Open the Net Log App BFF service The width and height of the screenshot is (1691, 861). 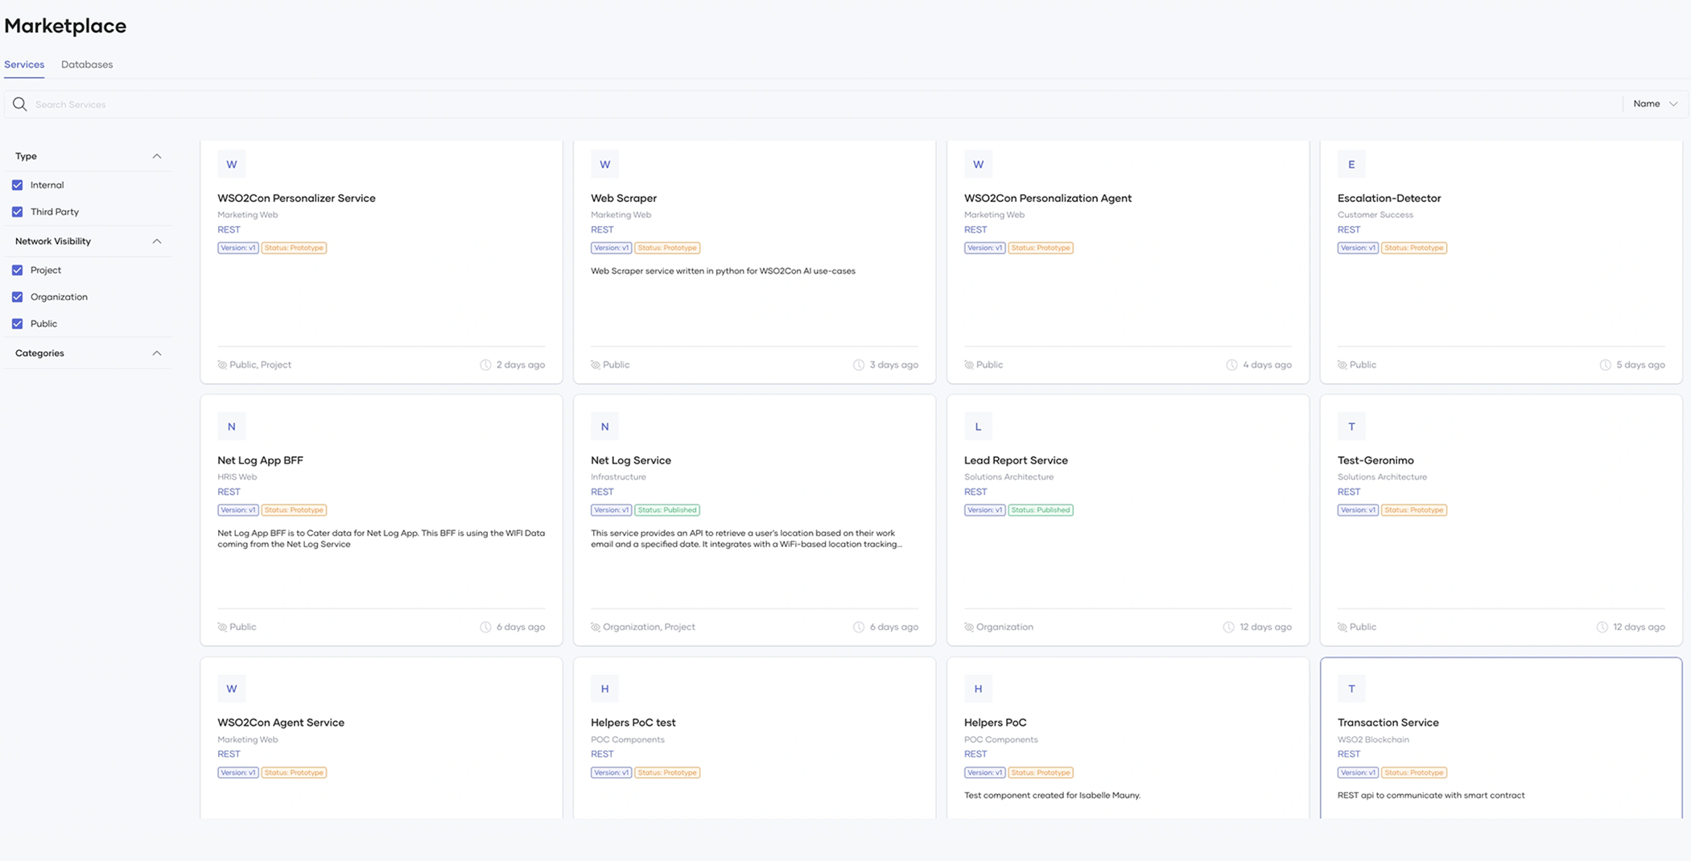pos(260,460)
